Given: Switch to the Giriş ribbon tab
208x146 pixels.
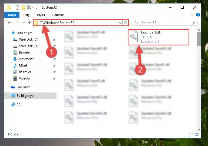Looking at the screenshot, I should (x=26, y=15).
